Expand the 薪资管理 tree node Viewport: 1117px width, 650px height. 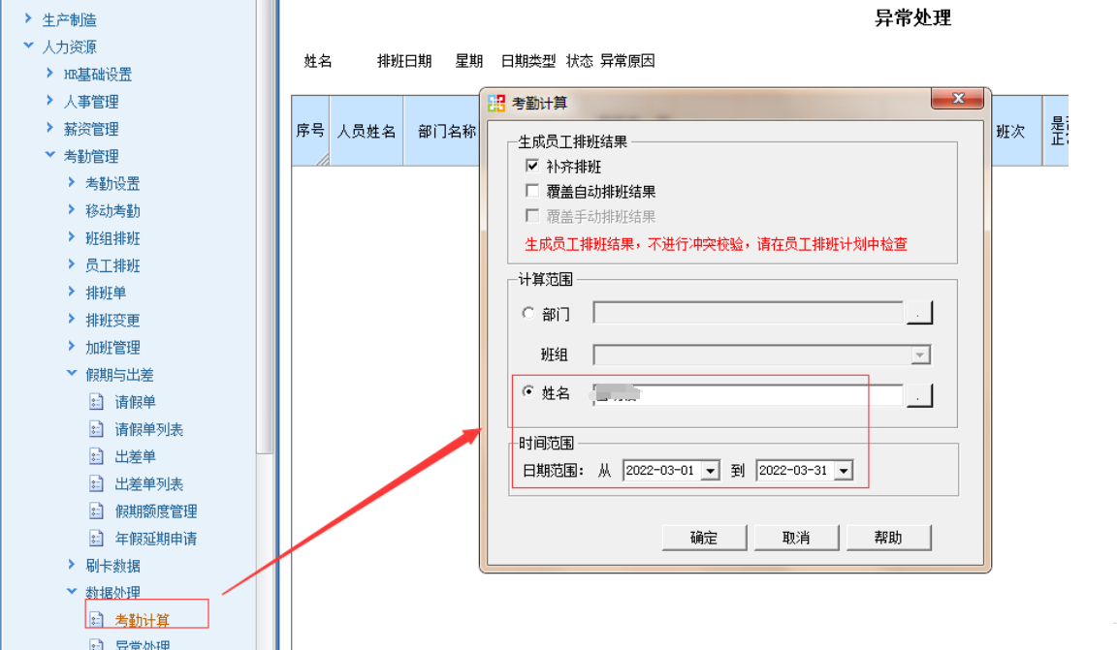click(x=50, y=129)
